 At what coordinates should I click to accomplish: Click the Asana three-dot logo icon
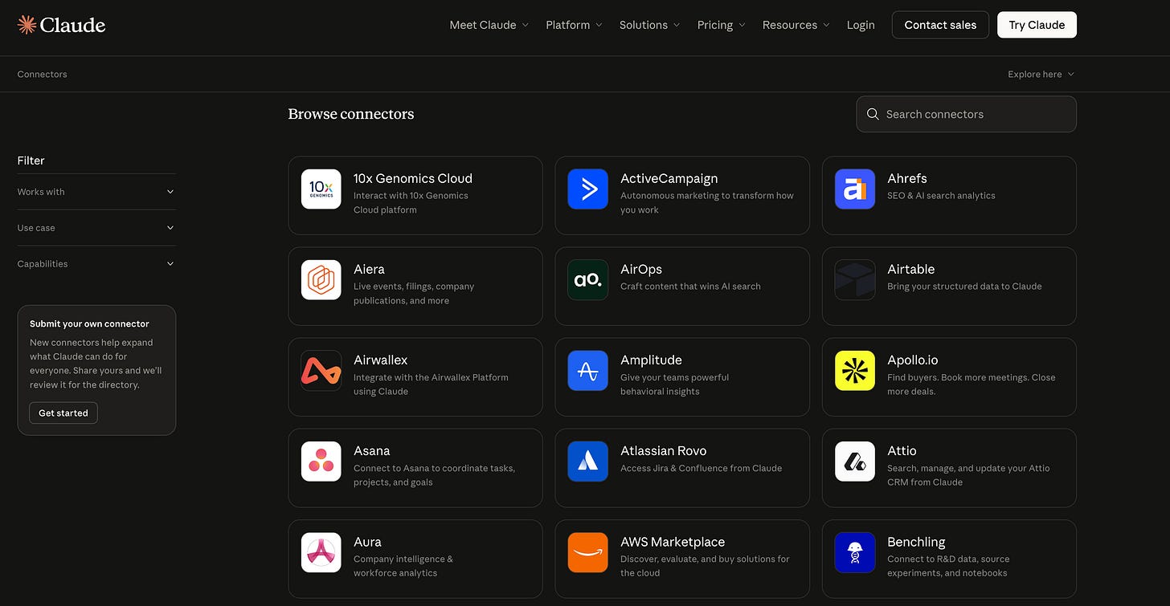click(x=321, y=461)
